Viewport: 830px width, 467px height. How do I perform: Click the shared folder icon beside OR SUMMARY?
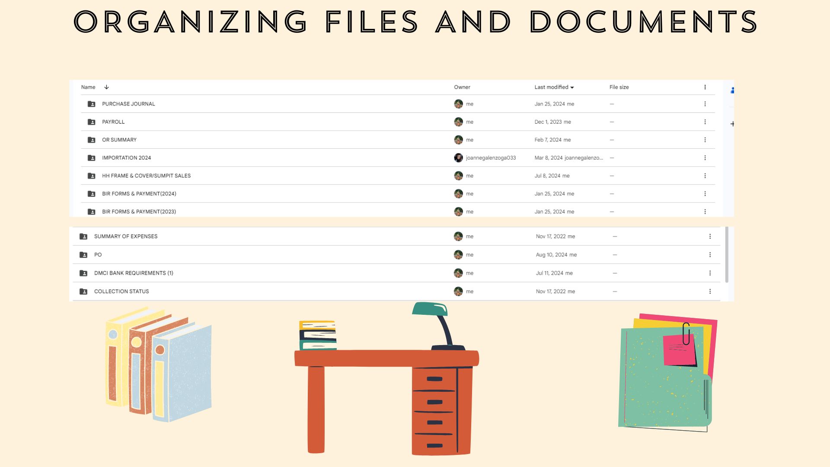click(91, 140)
